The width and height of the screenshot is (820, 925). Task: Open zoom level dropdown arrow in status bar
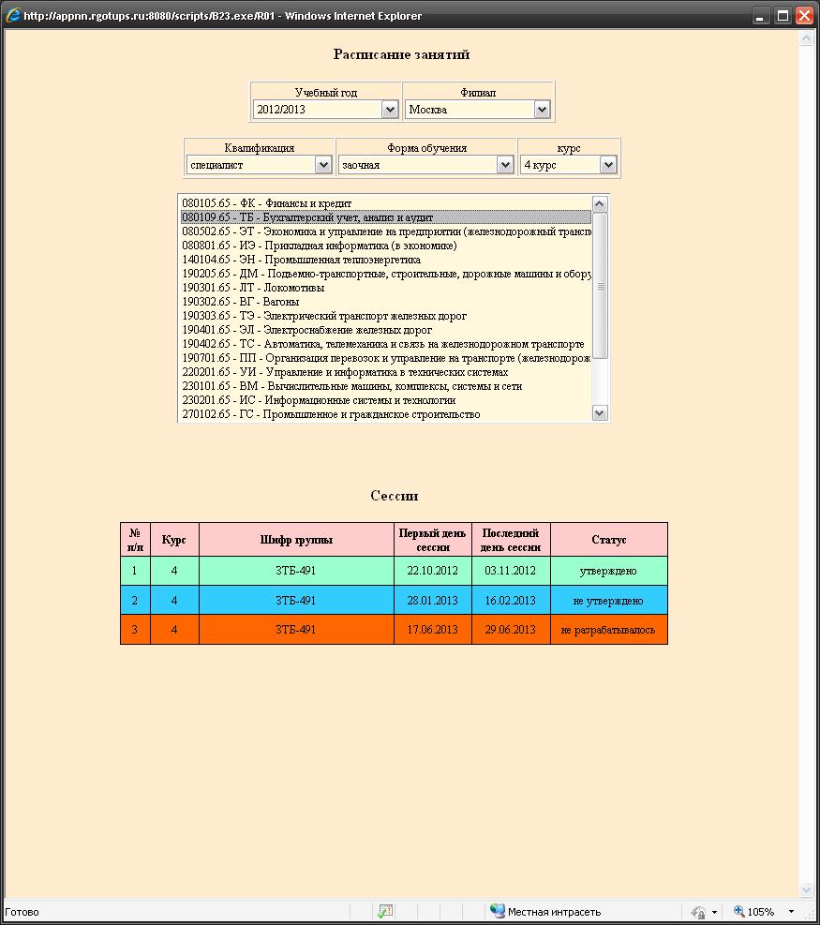791,911
